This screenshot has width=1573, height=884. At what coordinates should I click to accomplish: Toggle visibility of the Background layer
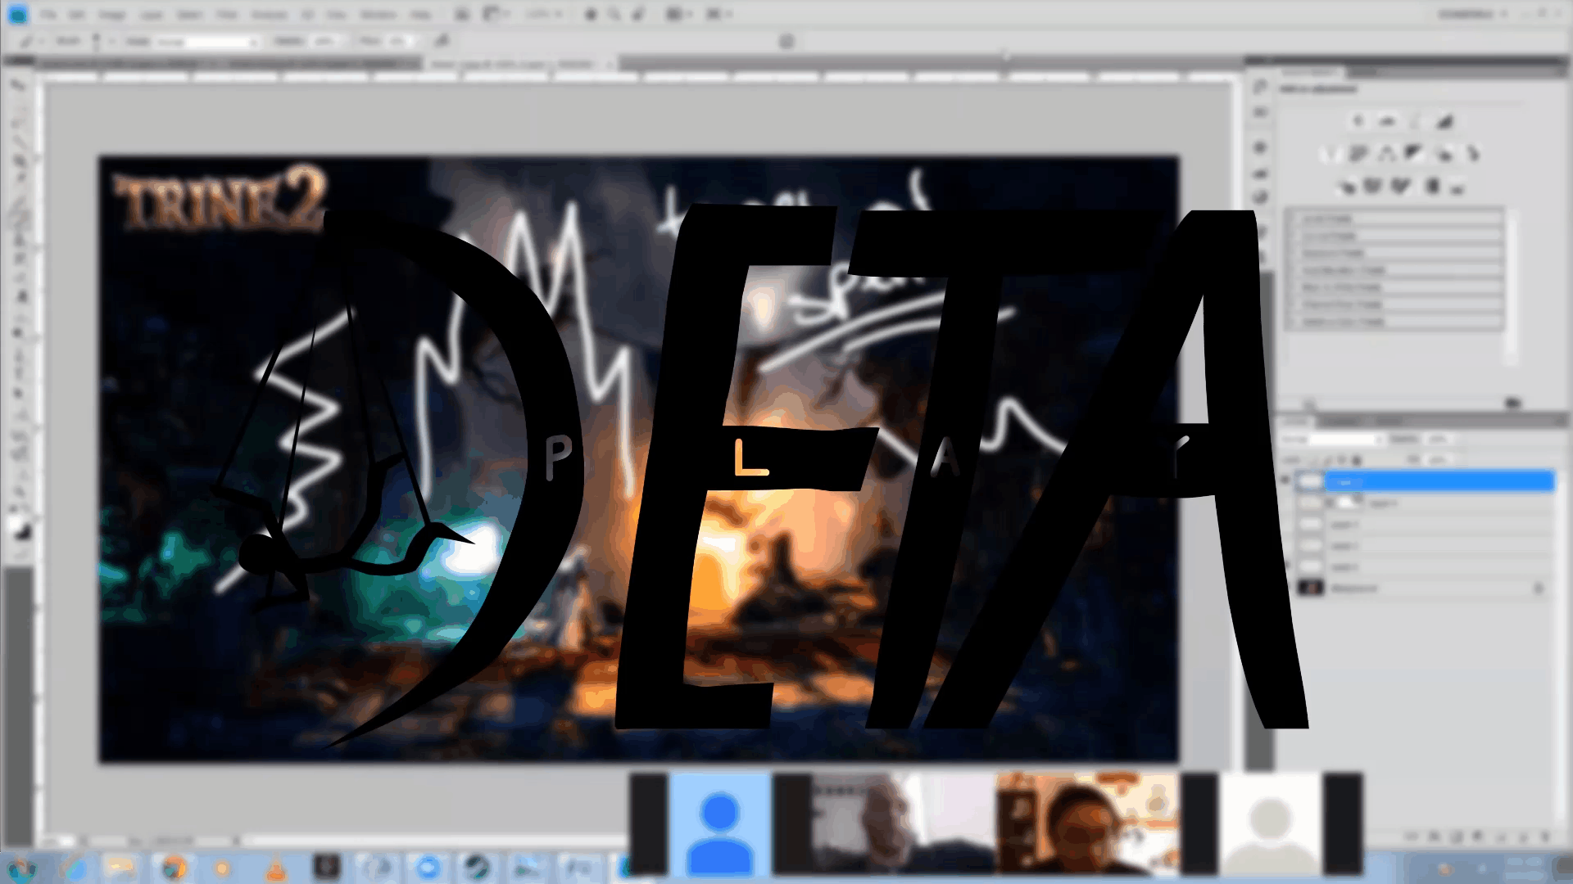pyautogui.click(x=1285, y=588)
